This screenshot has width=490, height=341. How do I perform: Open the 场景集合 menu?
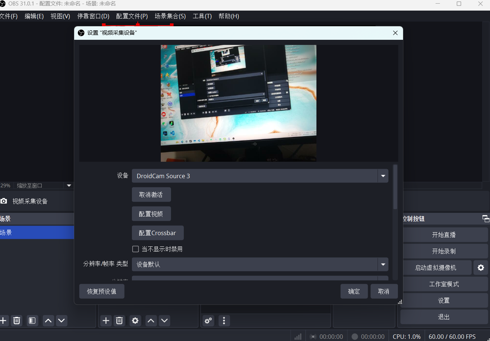(170, 16)
